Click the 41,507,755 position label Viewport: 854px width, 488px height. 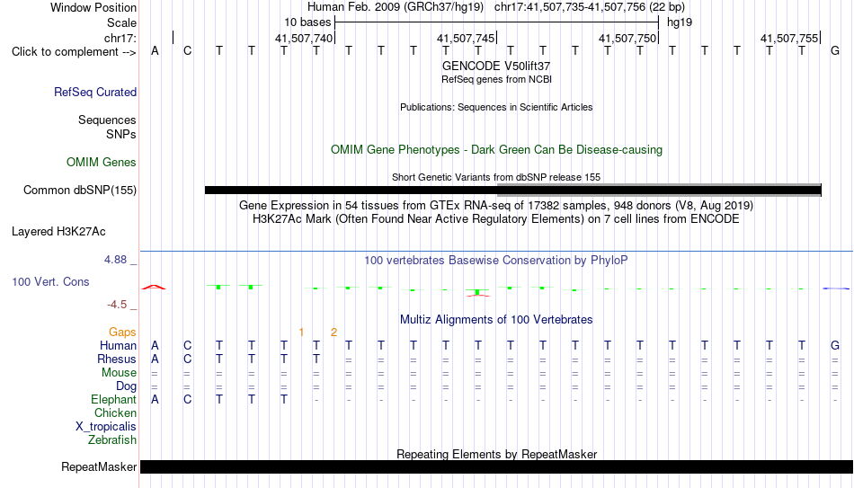(x=789, y=38)
